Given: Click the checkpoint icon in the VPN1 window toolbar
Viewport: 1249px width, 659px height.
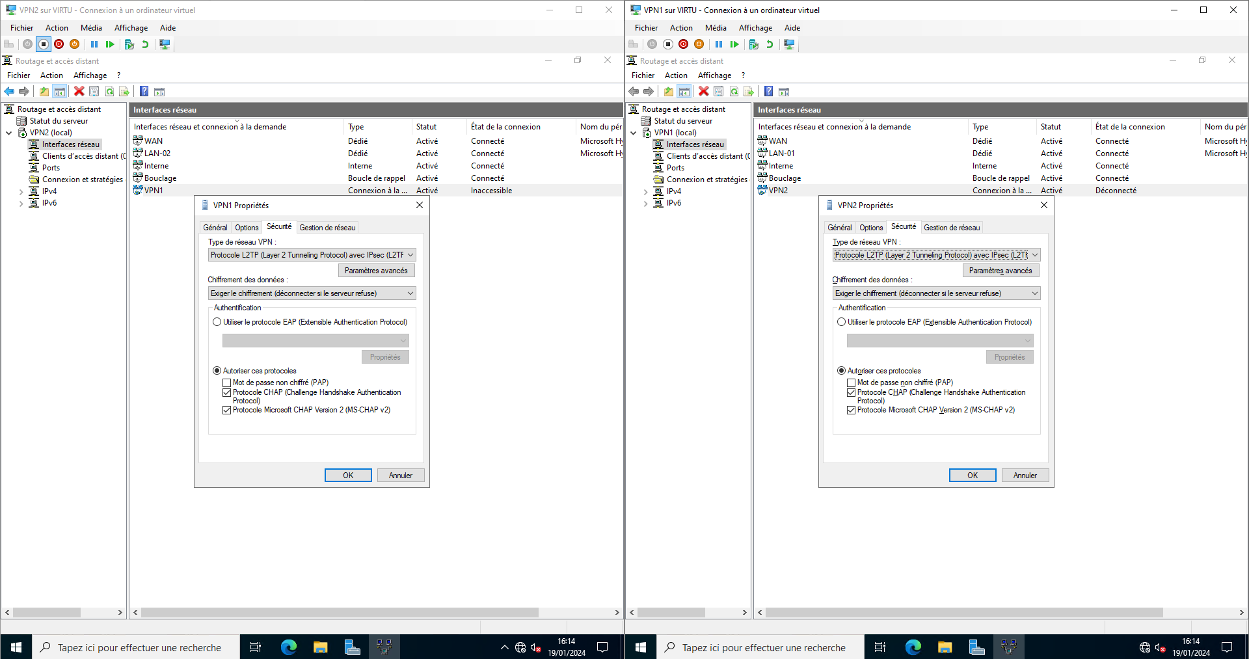Looking at the screenshot, I should [x=754, y=44].
